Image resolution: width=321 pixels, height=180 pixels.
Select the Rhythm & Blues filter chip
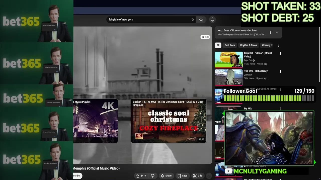249,45
